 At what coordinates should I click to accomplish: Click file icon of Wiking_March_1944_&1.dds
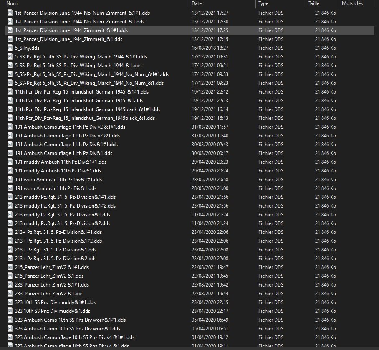tap(10, 65)
